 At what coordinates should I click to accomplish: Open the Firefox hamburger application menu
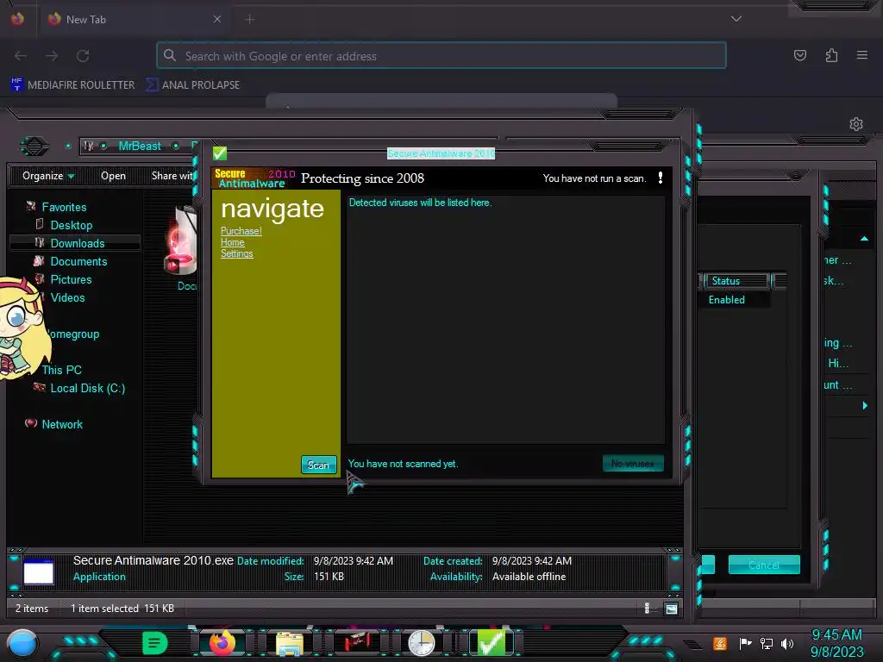(x=862, y=55)
